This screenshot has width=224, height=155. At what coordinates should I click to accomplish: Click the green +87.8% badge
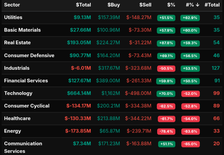(166, 43)
